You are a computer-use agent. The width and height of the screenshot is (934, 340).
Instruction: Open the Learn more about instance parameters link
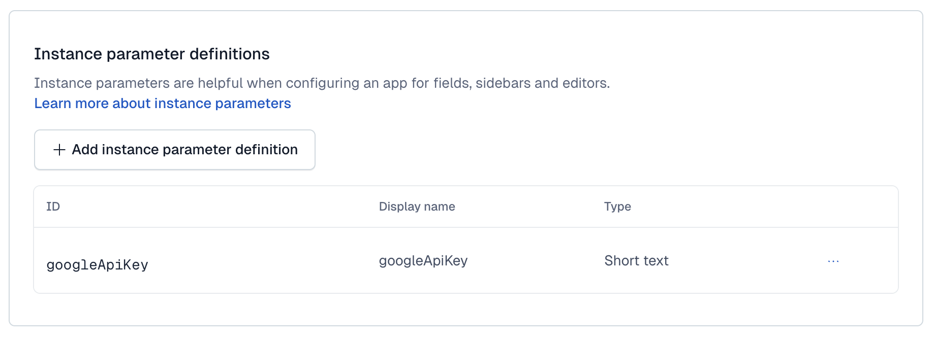click(x=162, y=104)
